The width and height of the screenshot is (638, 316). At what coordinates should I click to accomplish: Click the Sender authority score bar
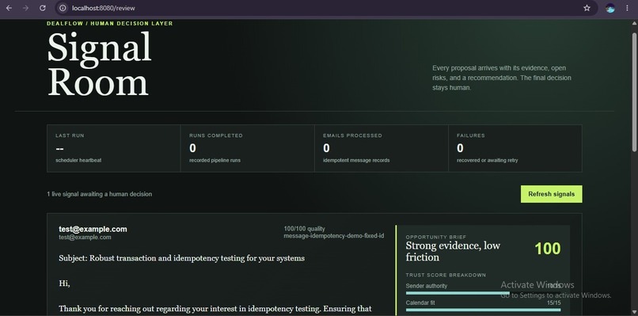tap(483, 293)
